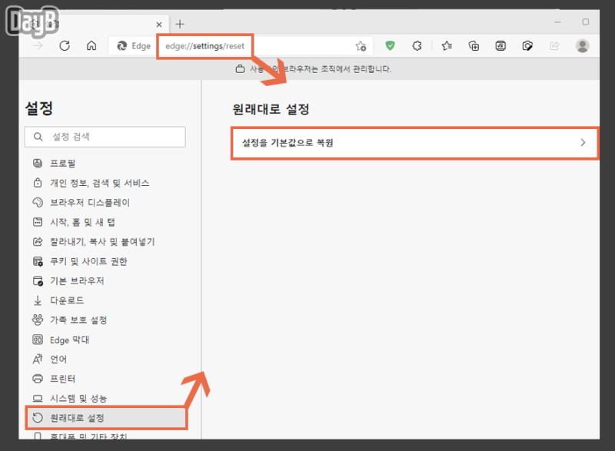Click the edge://settings/reset address bar
The height and width of the screenshot is (451, 615).
[x=204, y=46]
